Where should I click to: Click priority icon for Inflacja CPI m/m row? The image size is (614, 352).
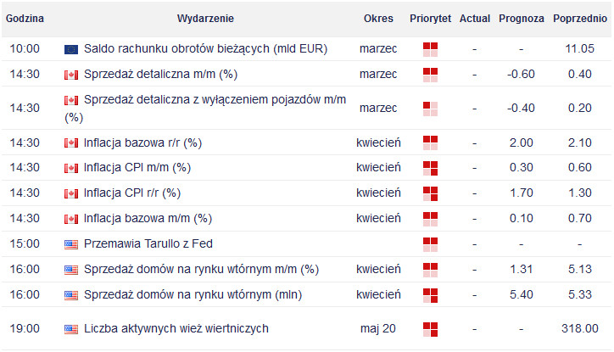(x=430, y=168)
